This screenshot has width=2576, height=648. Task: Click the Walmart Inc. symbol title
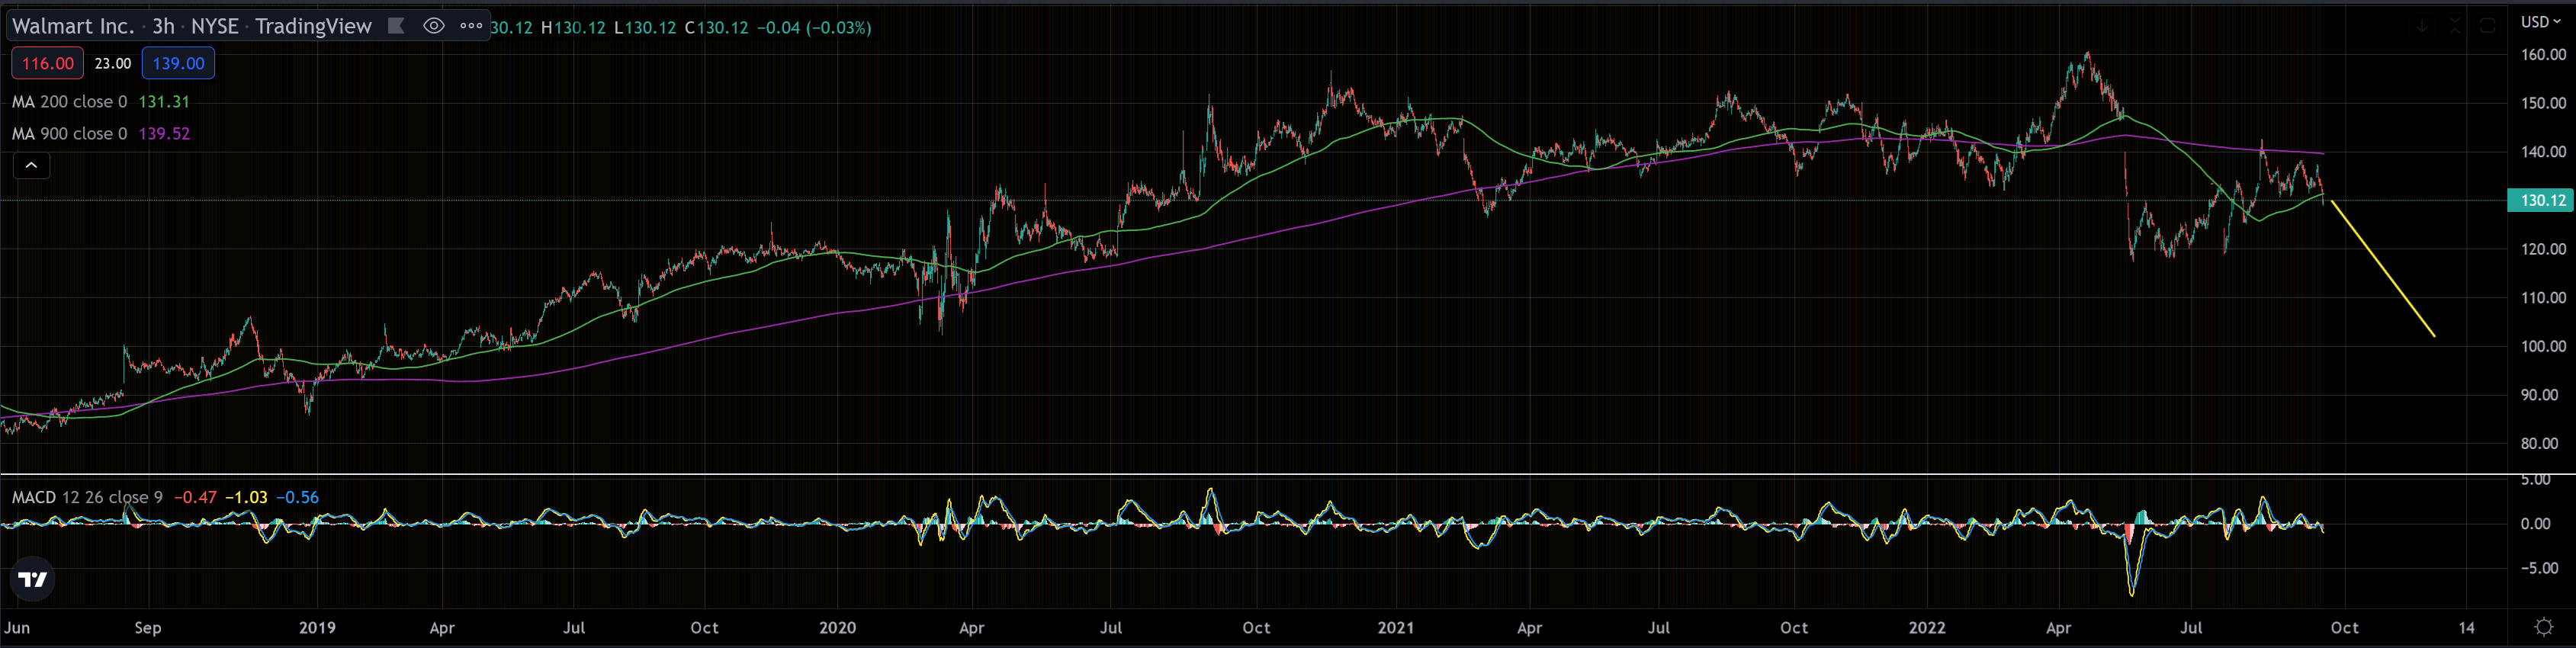click(73, 26)
